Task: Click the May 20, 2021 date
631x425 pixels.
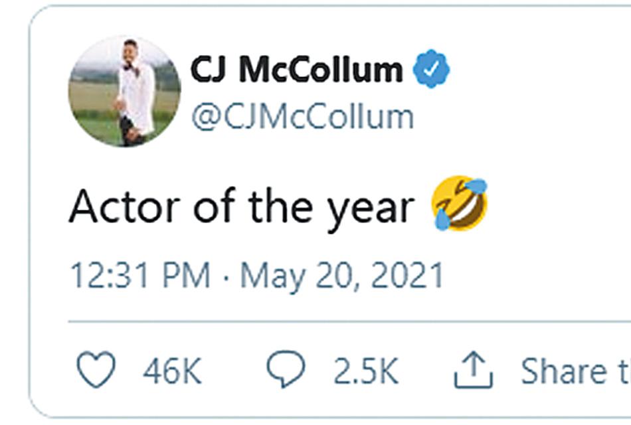Action: pos(341,276)
